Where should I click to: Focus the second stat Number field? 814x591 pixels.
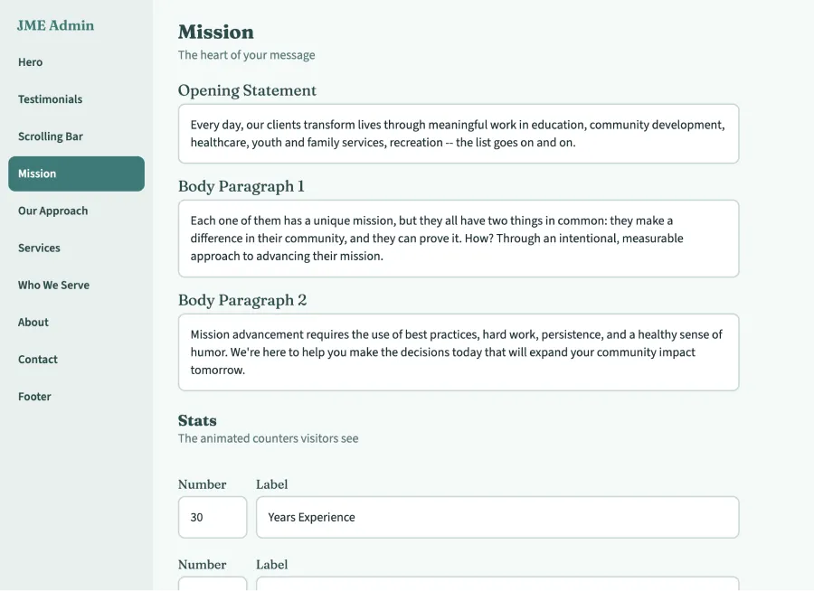pos(212,586)
